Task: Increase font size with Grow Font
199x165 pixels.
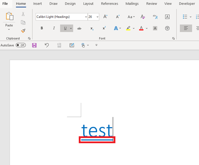Action: (x=105, y=17)
